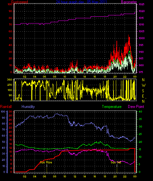Click the '24 hour graph day : 05 May 2011' heading
Viewport: 153px width, 181px height.
point(82,2)
